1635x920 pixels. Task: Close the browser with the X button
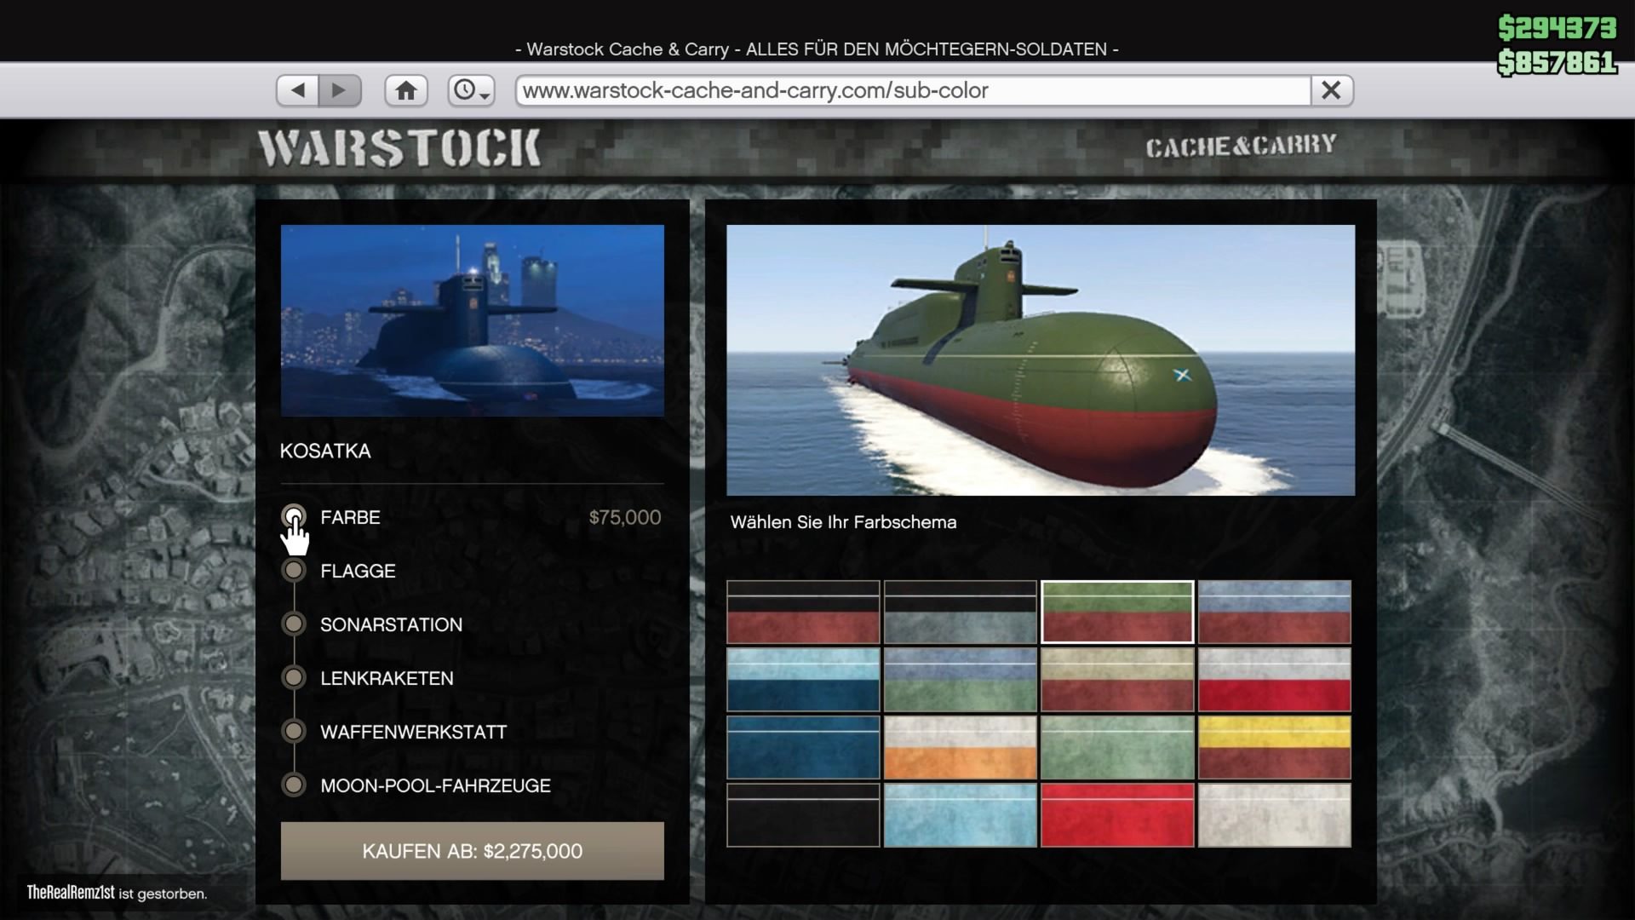click(1331, 90)
